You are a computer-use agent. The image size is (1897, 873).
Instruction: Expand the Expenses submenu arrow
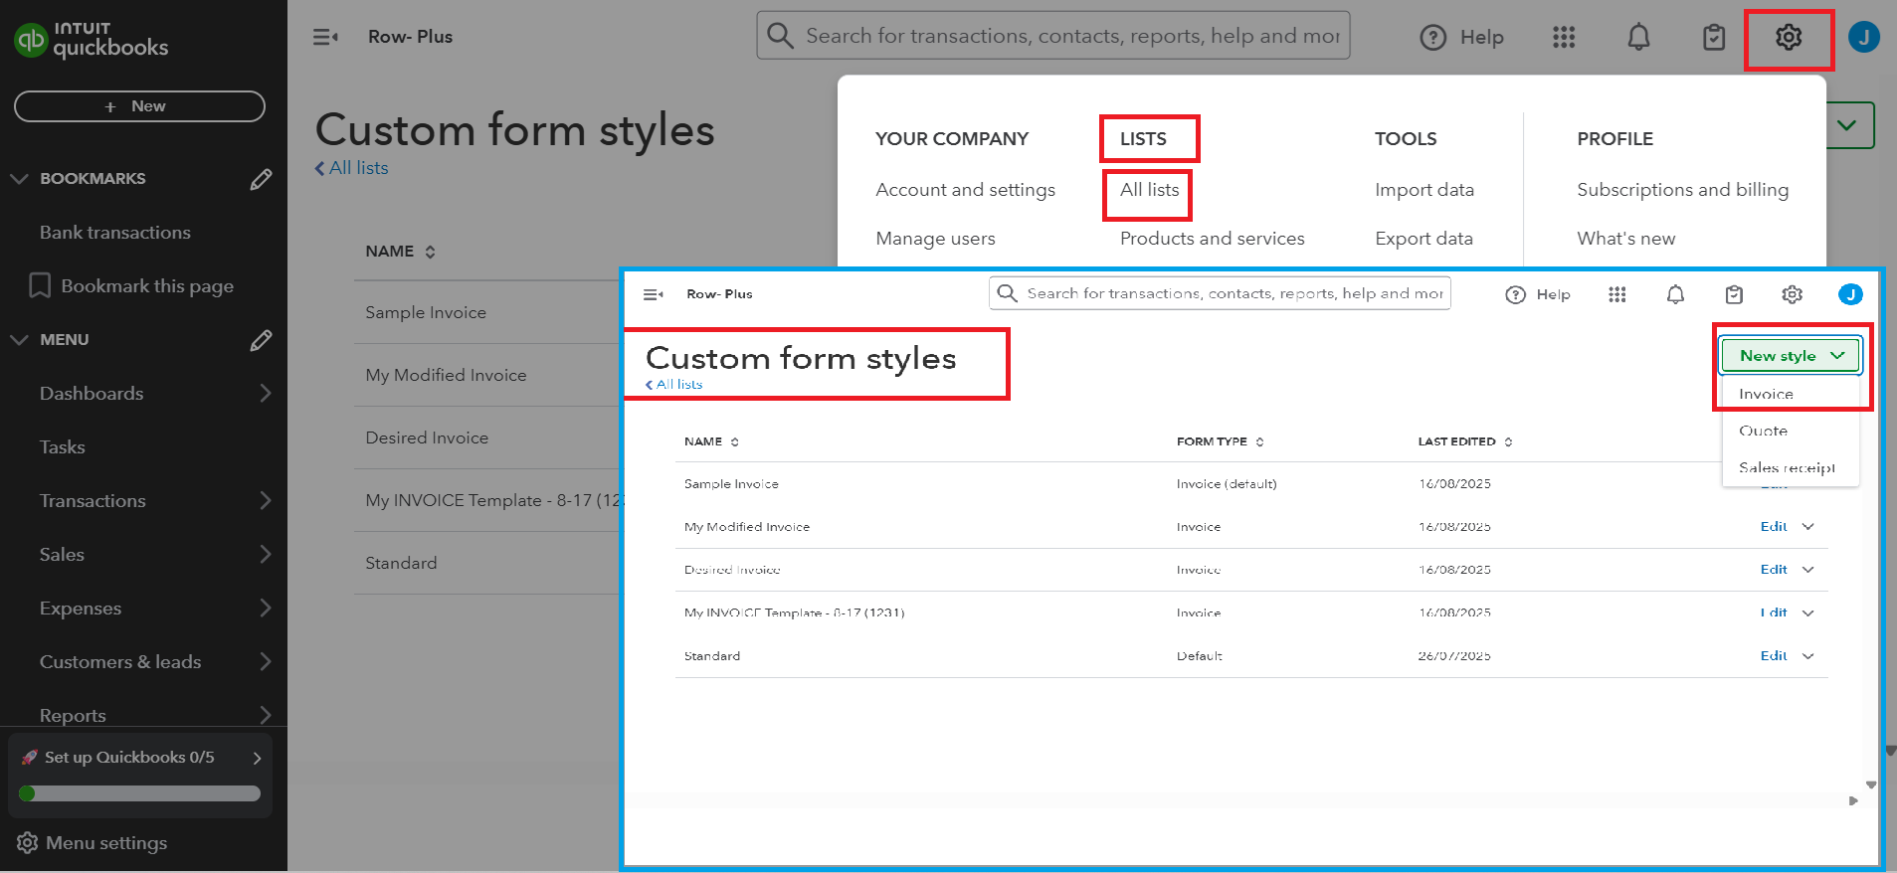coord(265,609)
